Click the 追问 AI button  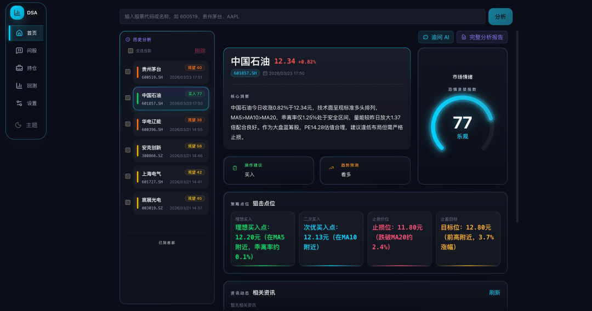click(x=436, y=37)
